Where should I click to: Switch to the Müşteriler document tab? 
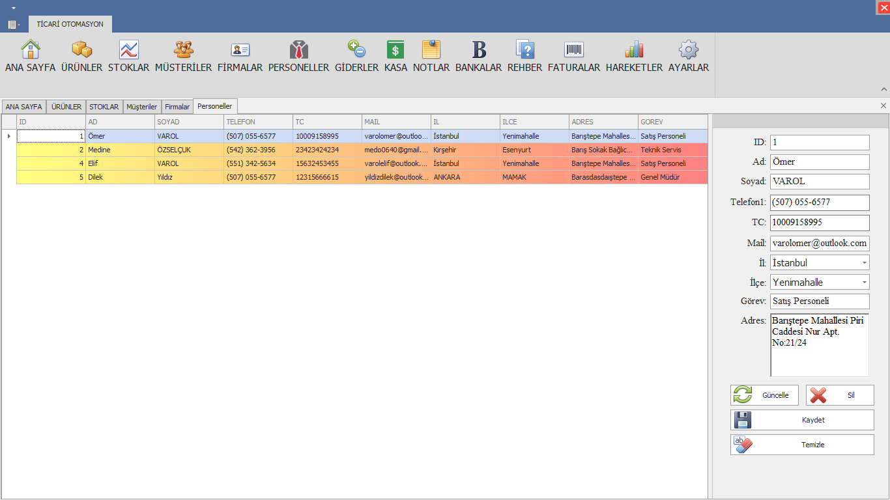[x=142, y=107]
